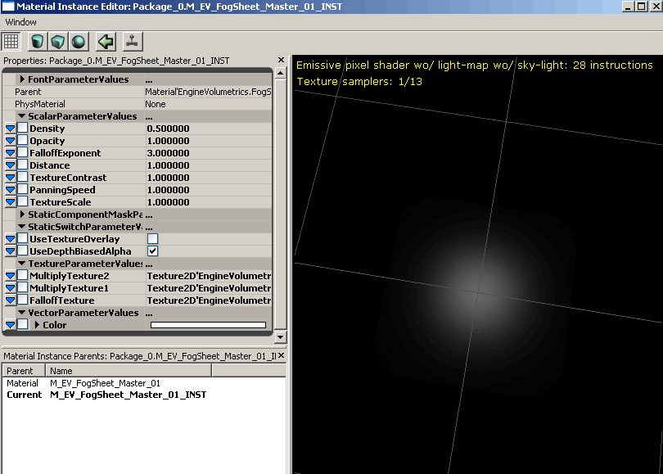Enable the Distance override checkbox
Viewport: 663px width, 474px height.
pyautogui.click(x=23, y=165)
